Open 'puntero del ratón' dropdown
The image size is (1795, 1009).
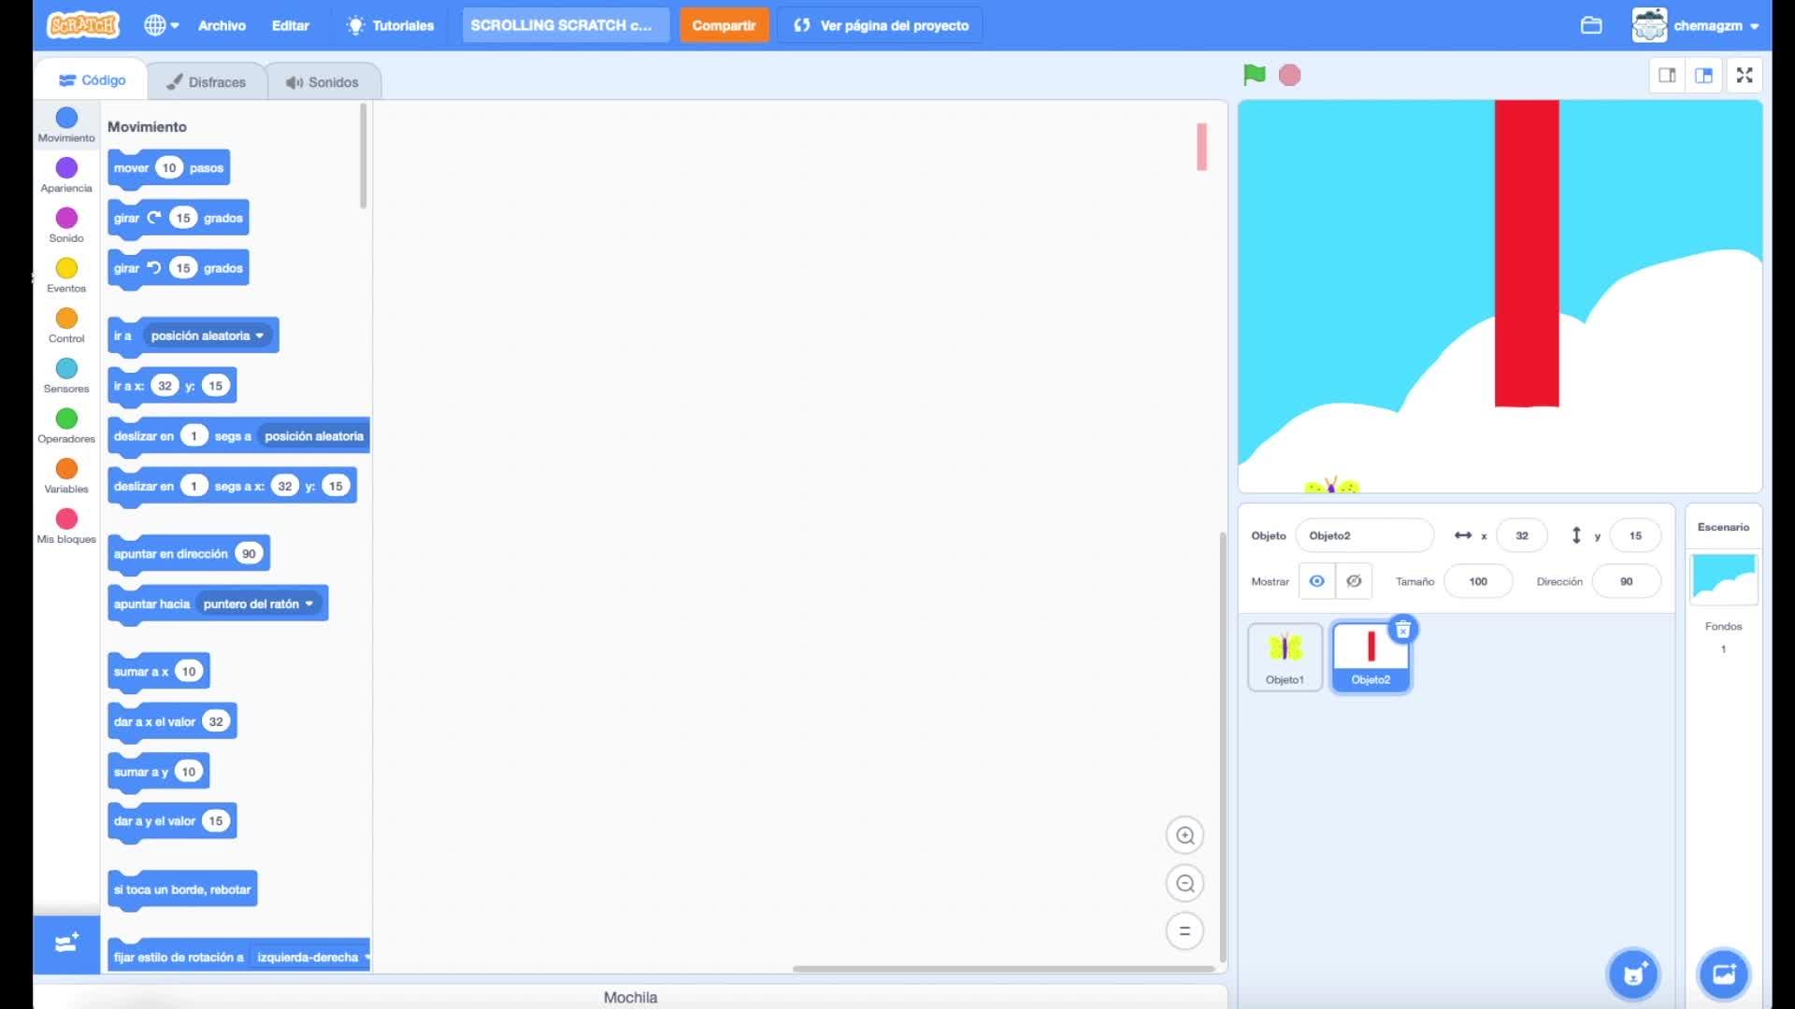click(x=309, y=604)
